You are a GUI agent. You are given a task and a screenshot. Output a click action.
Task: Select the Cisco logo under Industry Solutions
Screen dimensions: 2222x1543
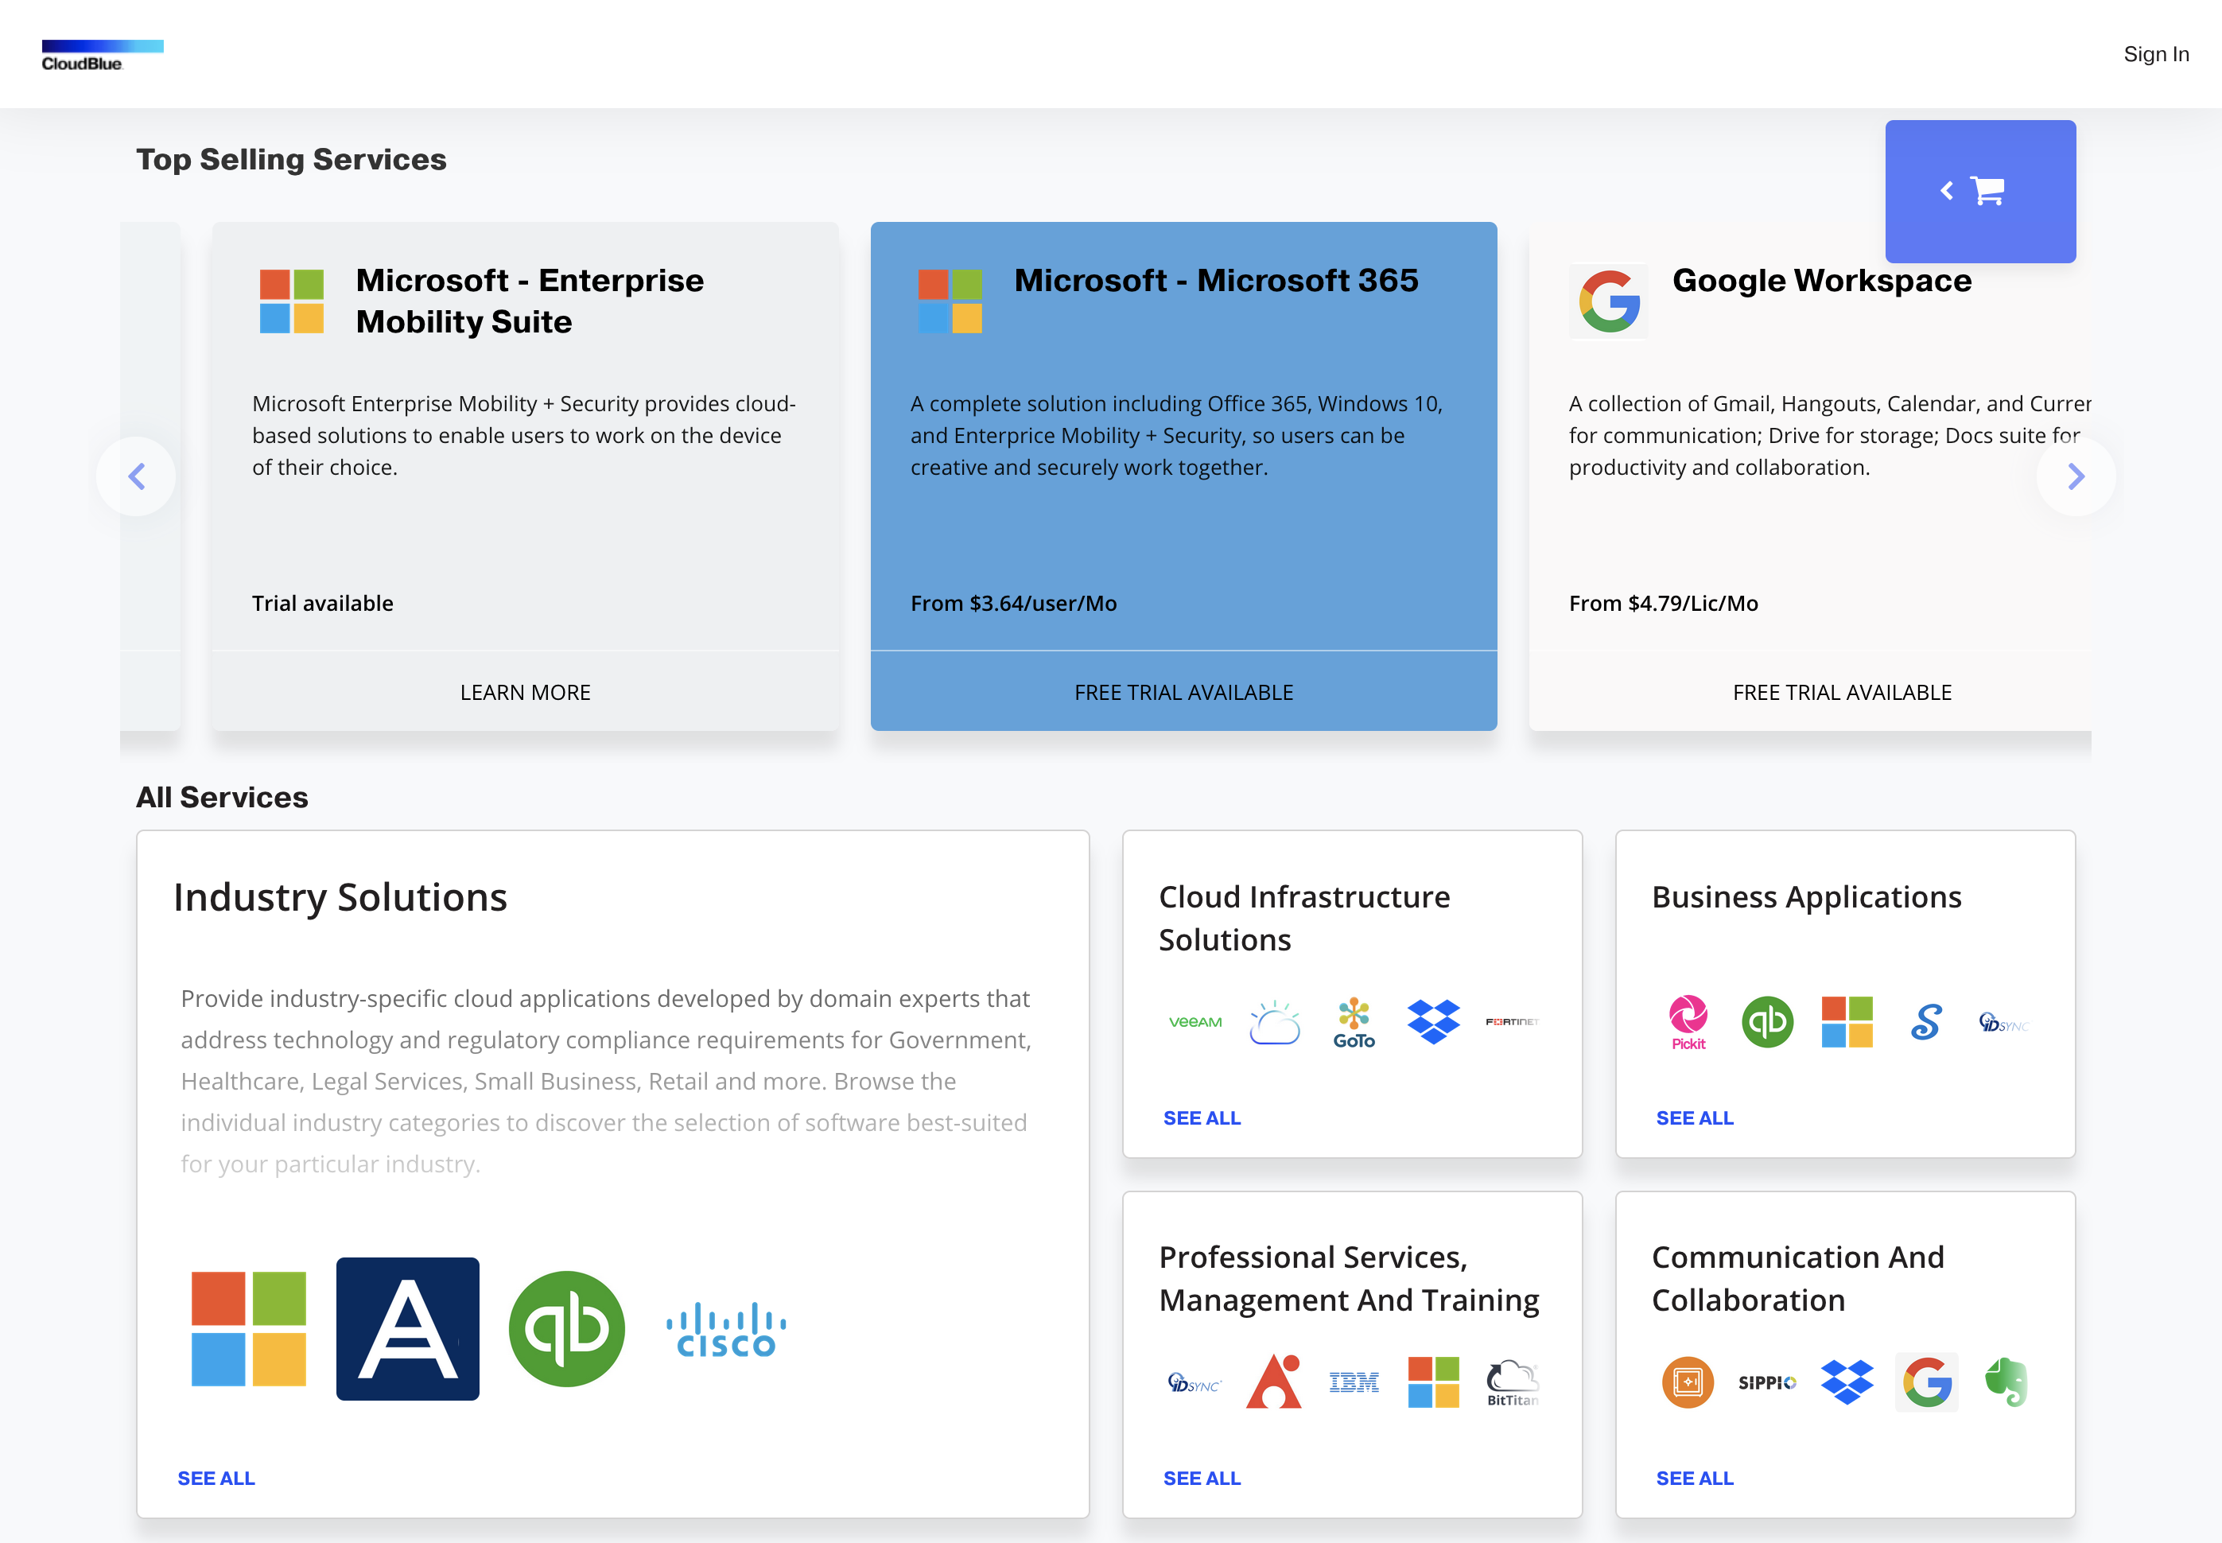click(726, 1331)
